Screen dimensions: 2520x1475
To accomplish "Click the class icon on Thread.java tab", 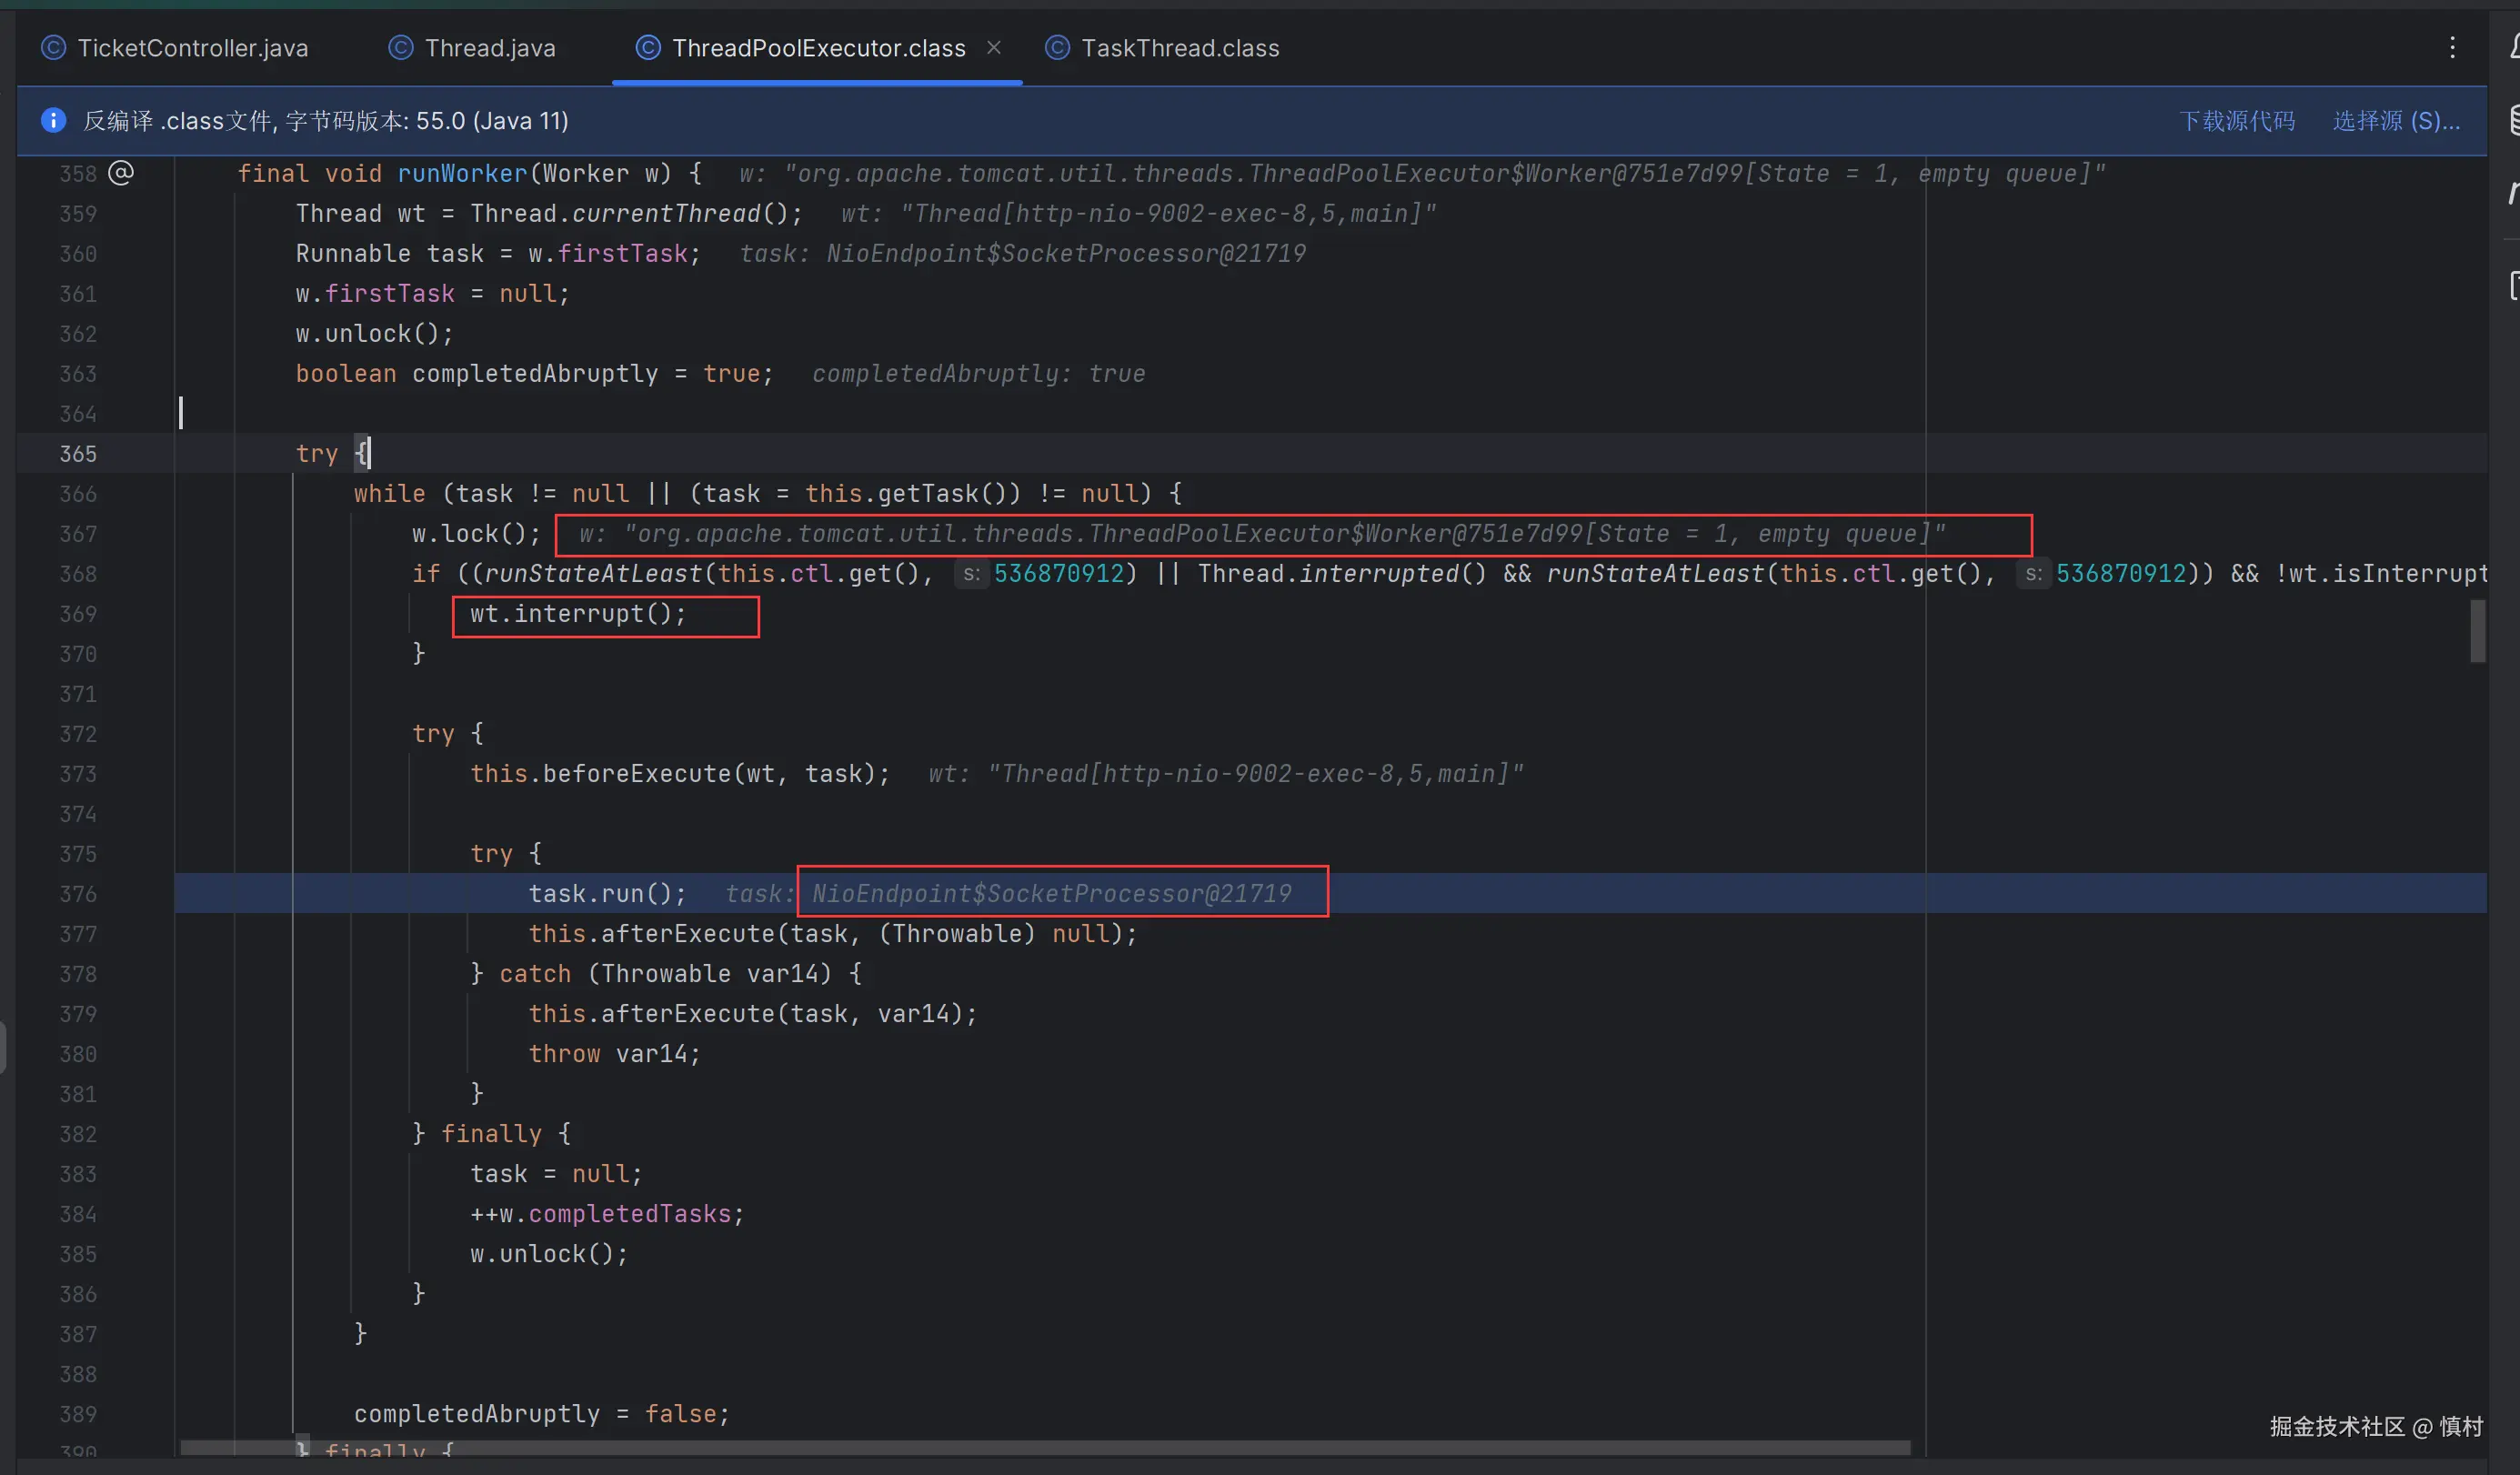I will click(x=401, y=48).
